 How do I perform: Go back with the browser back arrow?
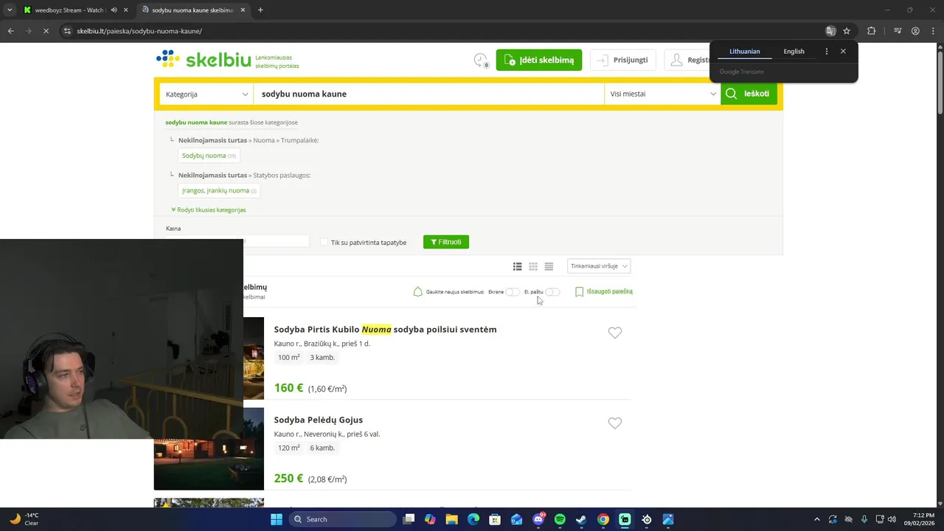tap(10, 31)
